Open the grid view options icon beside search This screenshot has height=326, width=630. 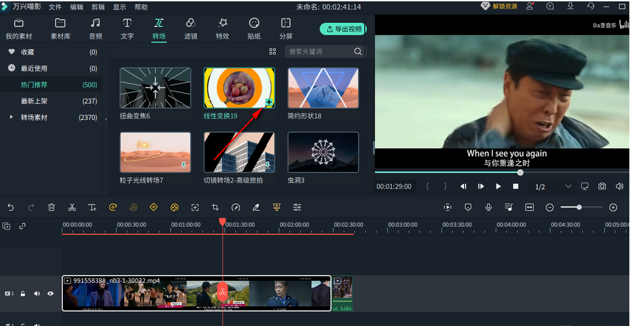[x=273, y=51]
